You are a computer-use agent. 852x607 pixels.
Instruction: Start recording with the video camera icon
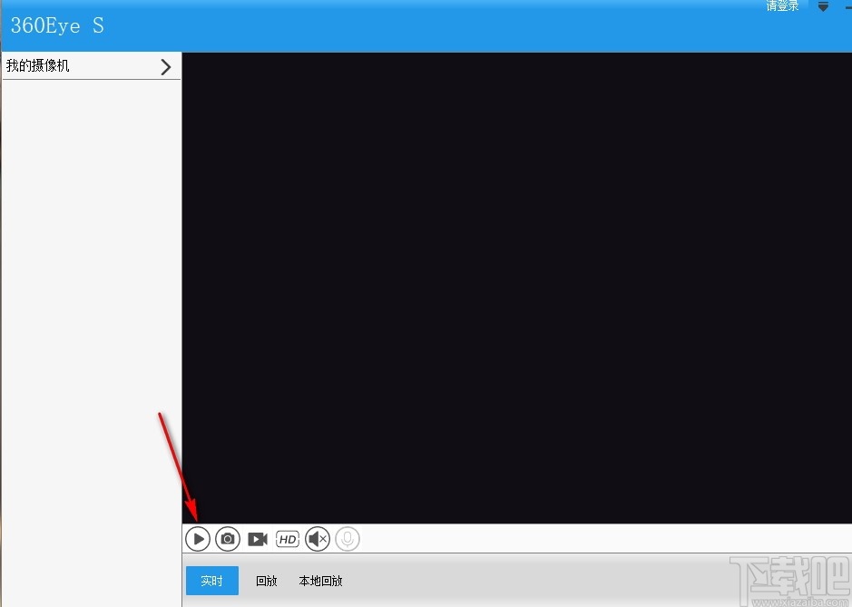click(258, 539)
